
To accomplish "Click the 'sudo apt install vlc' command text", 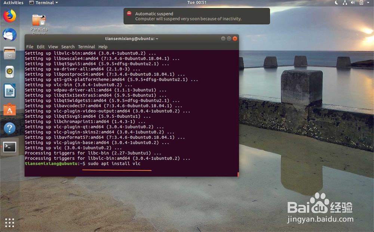I will pyautogui.click(x=114, y=164).
